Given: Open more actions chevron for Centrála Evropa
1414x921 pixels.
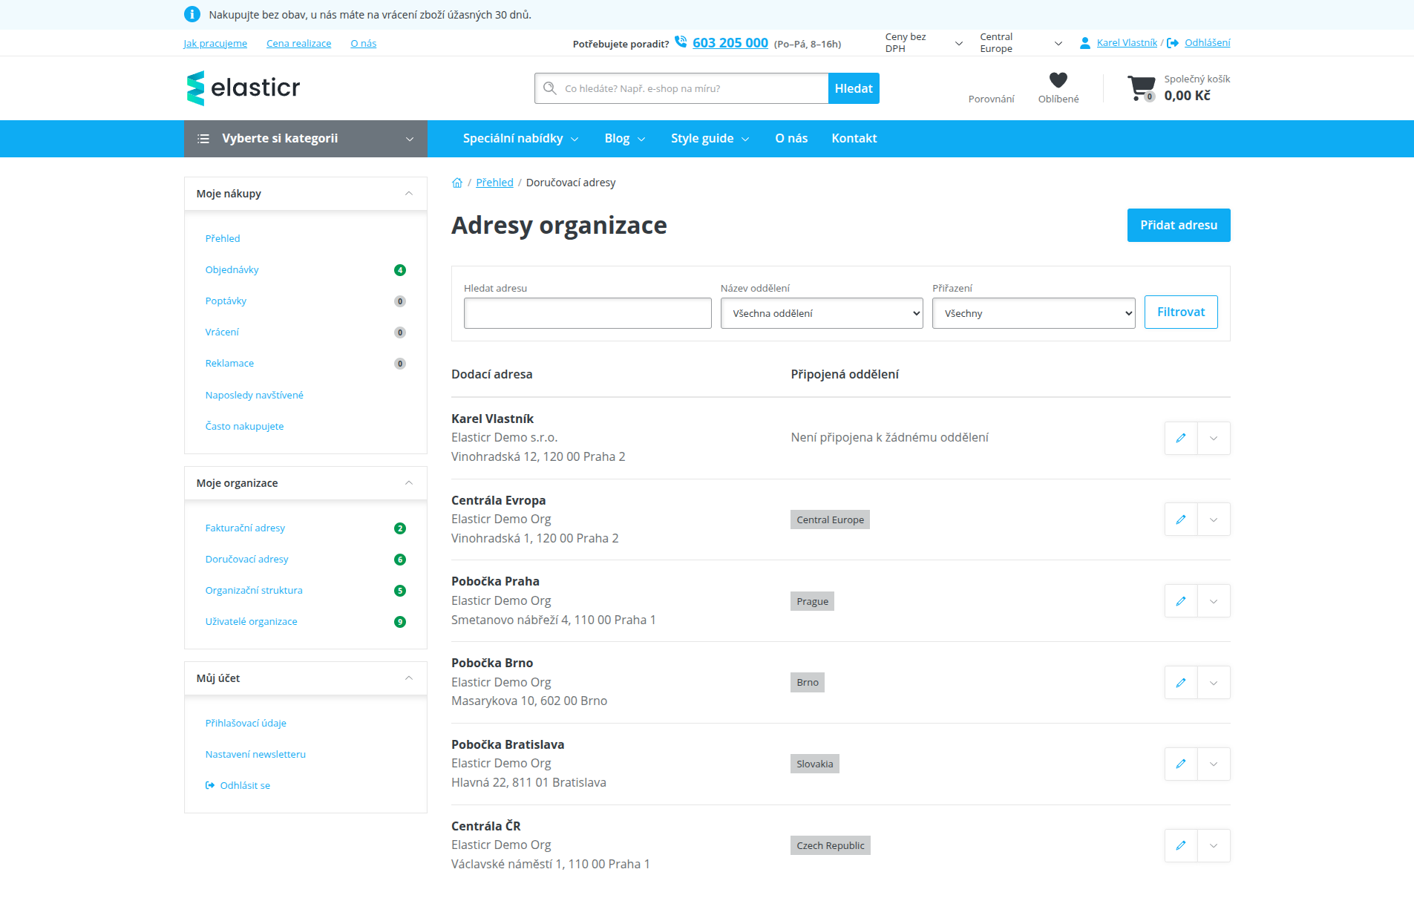Looking at the screenshot, I should [x=1214, y=520].
